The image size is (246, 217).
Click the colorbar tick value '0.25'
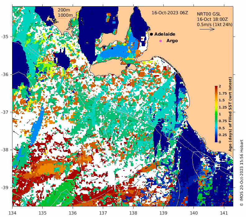click(x=223, y=135)
